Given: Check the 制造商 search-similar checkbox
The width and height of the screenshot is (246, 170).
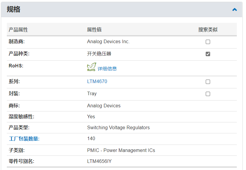Looking at the screenshot, I should point(208,42).
